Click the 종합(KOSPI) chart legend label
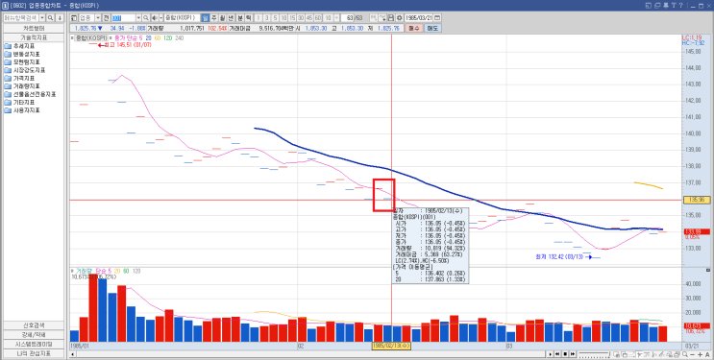This screenshot has width=714, height=360. [x=91, y=37]
